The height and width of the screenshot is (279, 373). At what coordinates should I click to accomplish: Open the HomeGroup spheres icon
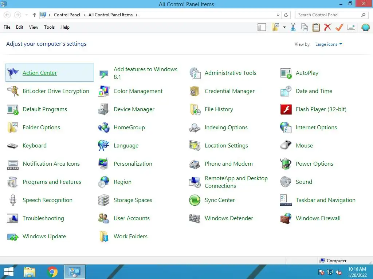tap(104, 128)
